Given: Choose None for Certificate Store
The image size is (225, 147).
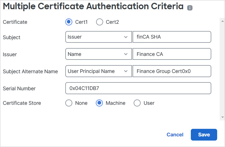Looking at the screenshot, I should (x=69, y=103).
